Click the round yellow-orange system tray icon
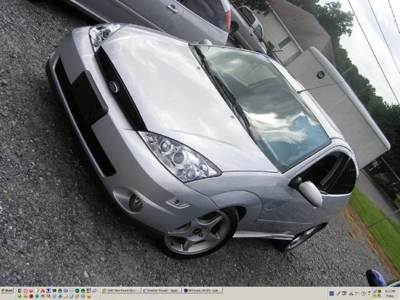400x300 pixels. (x=379, y=291)
